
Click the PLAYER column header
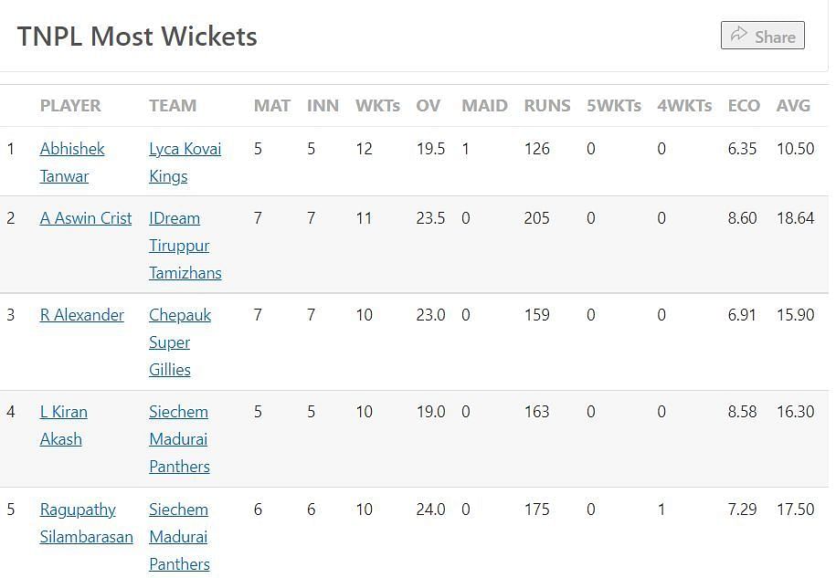70,105
